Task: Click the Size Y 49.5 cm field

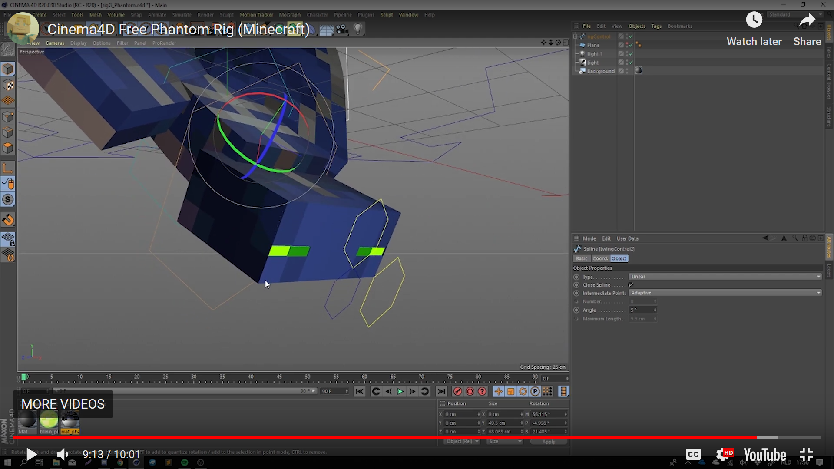Action: click(x=504, y=423)
